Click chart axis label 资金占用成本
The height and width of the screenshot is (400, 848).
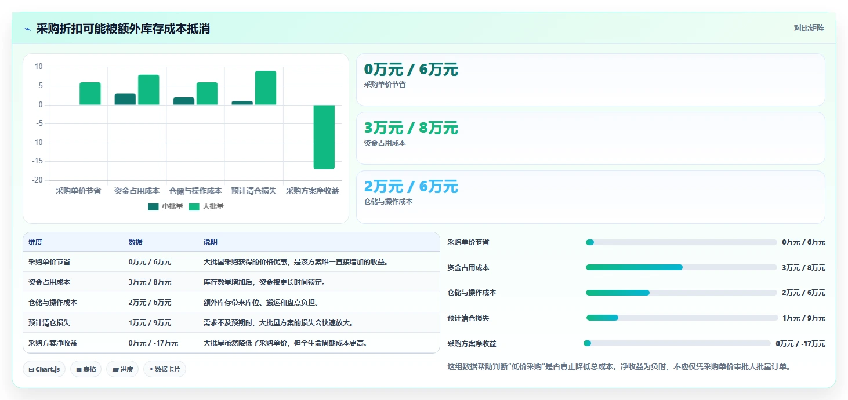point(137,191)
